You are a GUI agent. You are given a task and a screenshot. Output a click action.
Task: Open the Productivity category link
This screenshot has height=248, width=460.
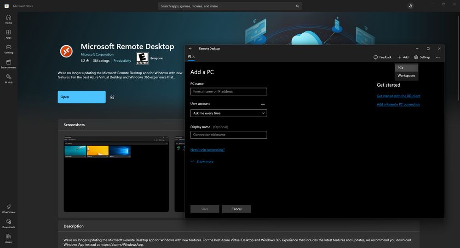tap(122, 61)
